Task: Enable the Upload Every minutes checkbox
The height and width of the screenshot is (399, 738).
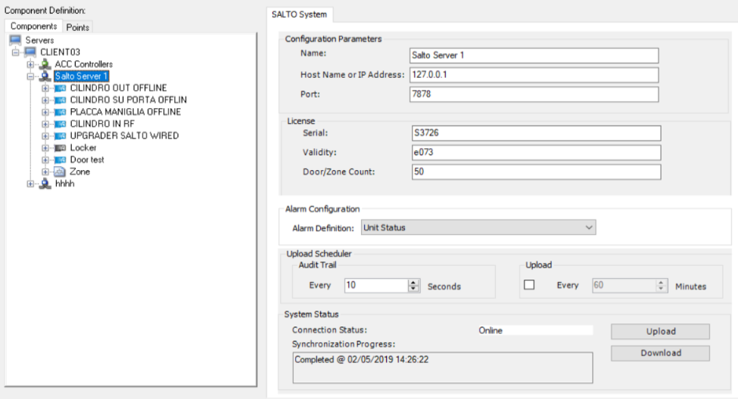Action: click(x=531, y=286)
